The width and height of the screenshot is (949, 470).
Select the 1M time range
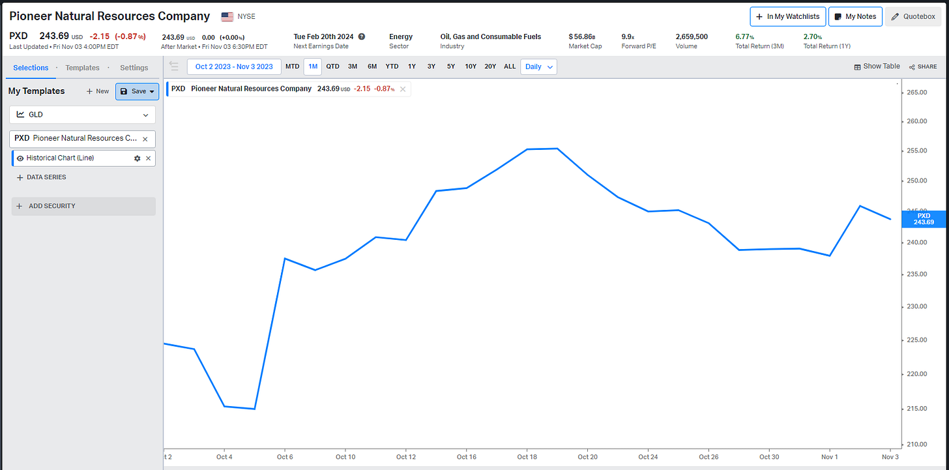pyautogui.click(x=313, y=66)
